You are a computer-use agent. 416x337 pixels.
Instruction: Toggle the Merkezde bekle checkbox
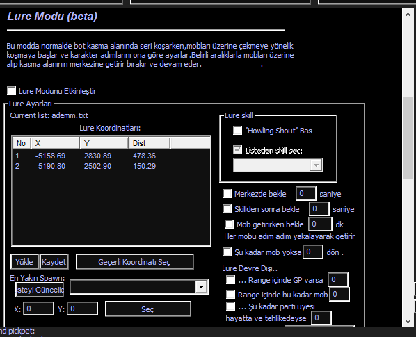coord(227,194)
